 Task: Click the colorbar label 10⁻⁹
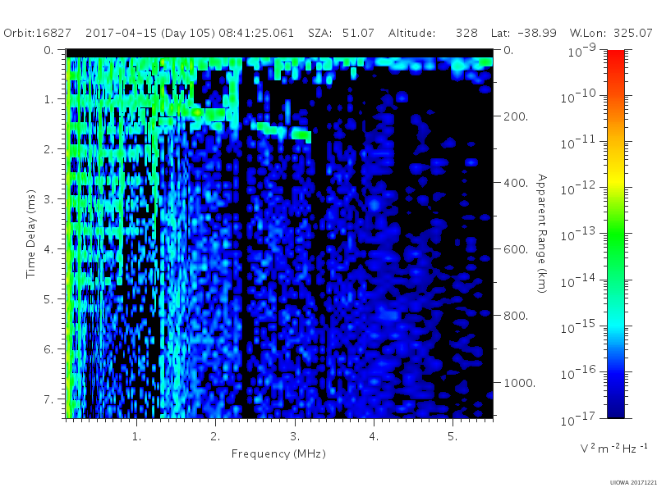[x=582, y=50]
